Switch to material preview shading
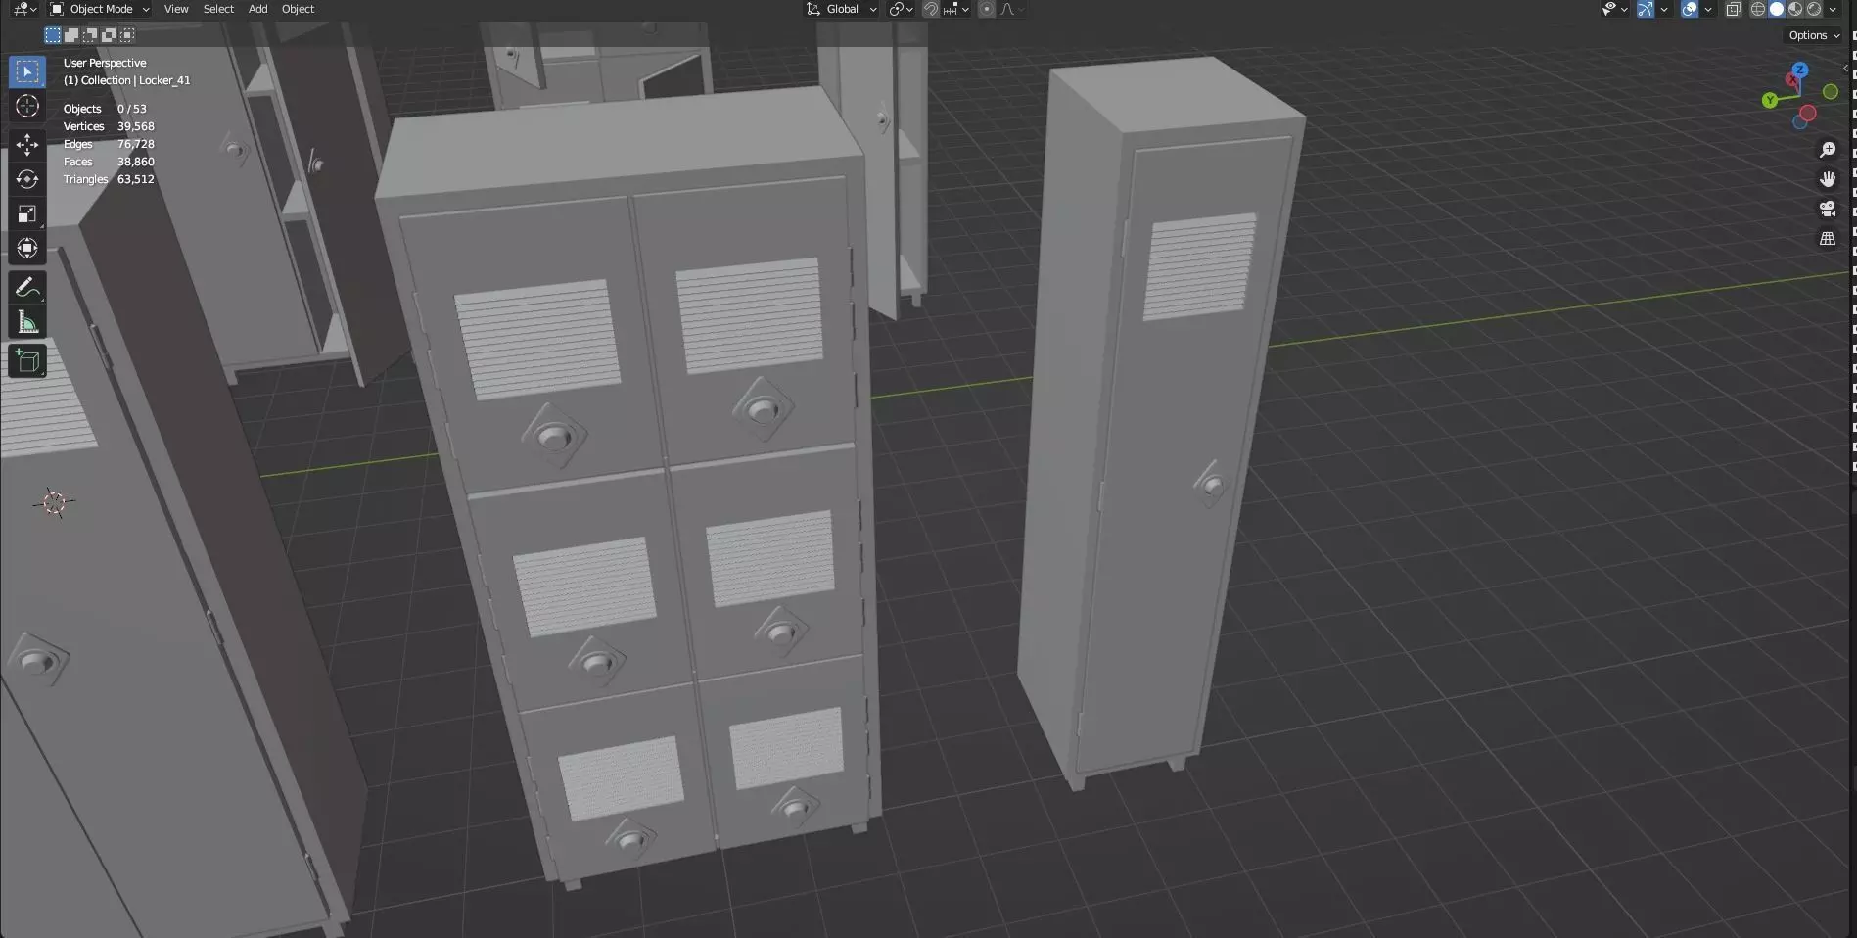 click(1795, 9)
